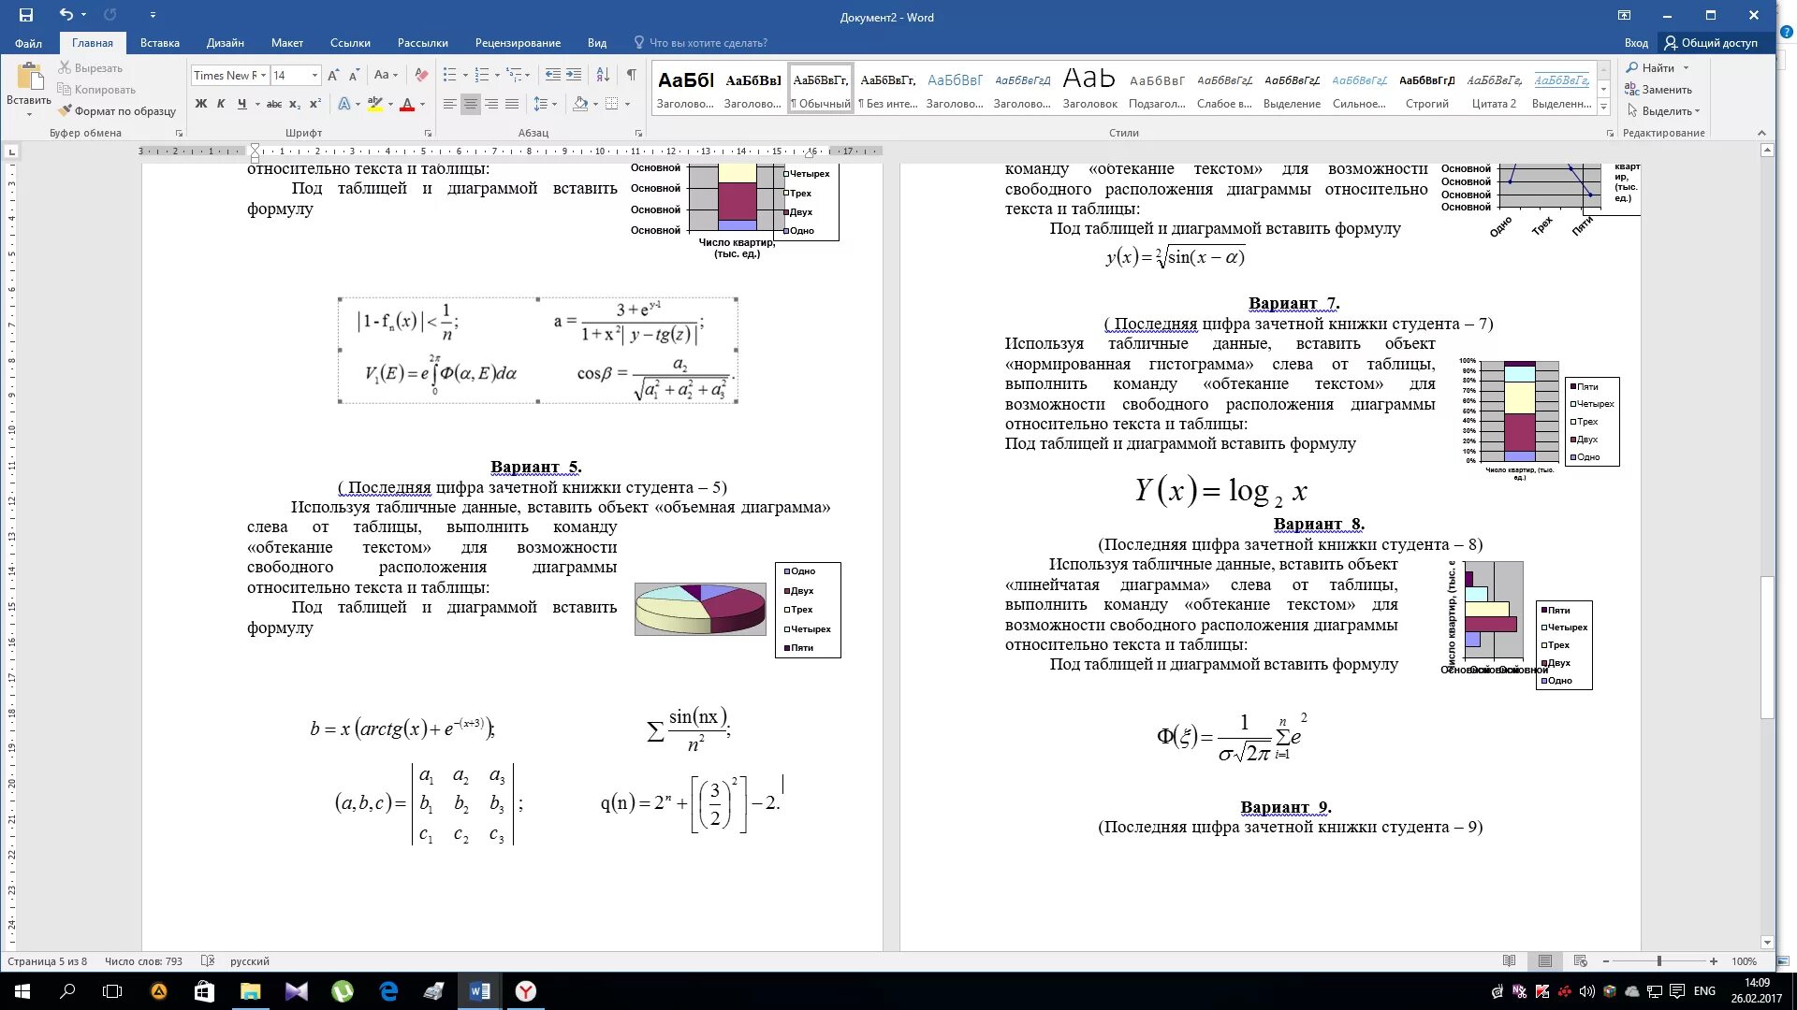Toggle strikethrough text formatting
1797x1010 pixels.
pos(273,104)
